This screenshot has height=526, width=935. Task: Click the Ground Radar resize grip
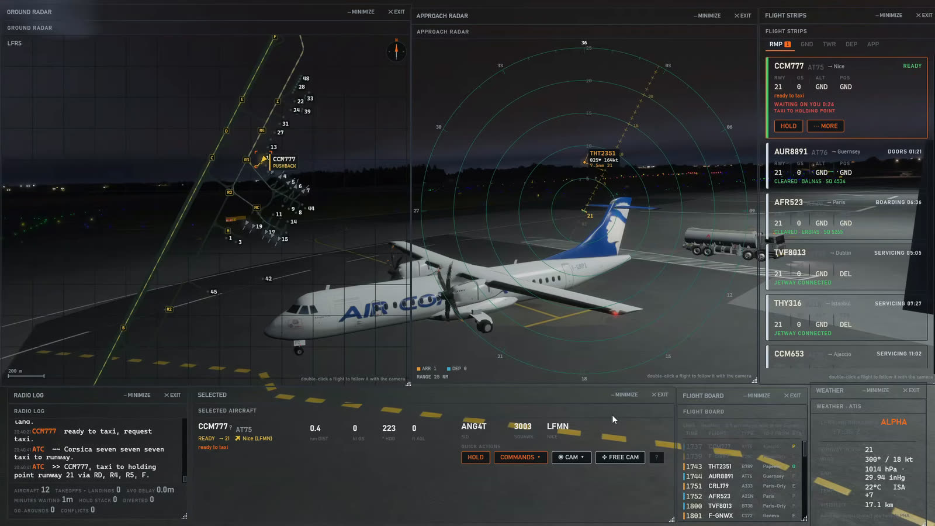pos(408,383)
